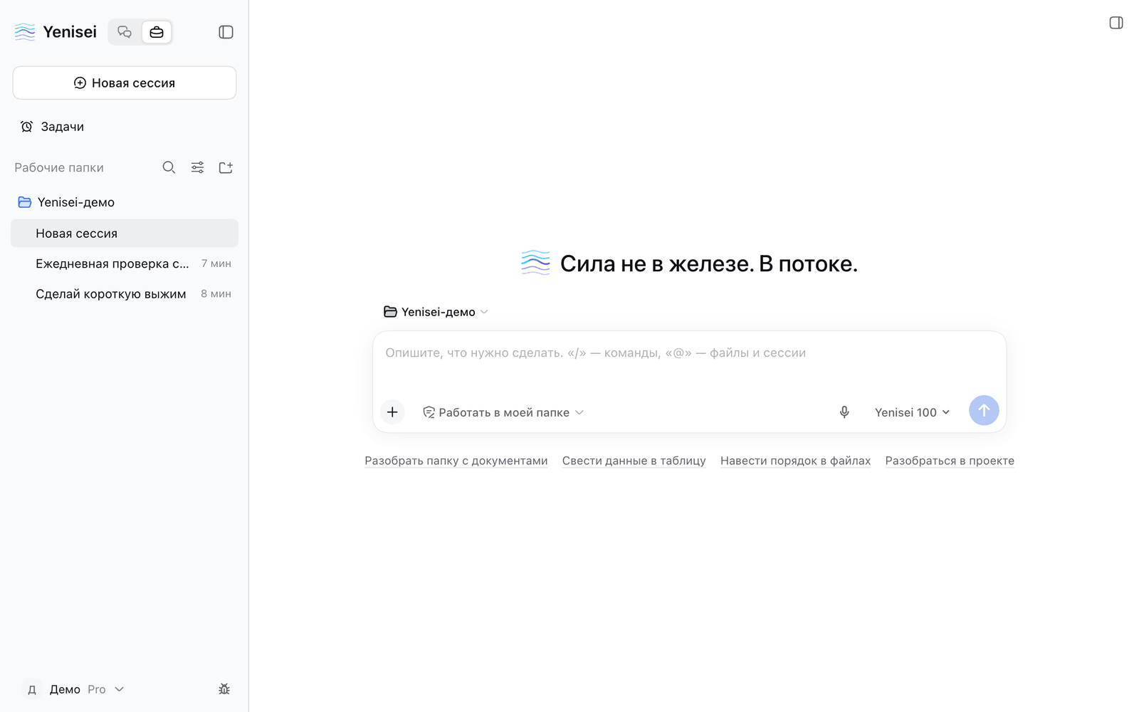Image resolution: width=1139 pixels, height=712 pixels.
Task: Open Демо Pro account menu
Action: click(x=74, y=689)
